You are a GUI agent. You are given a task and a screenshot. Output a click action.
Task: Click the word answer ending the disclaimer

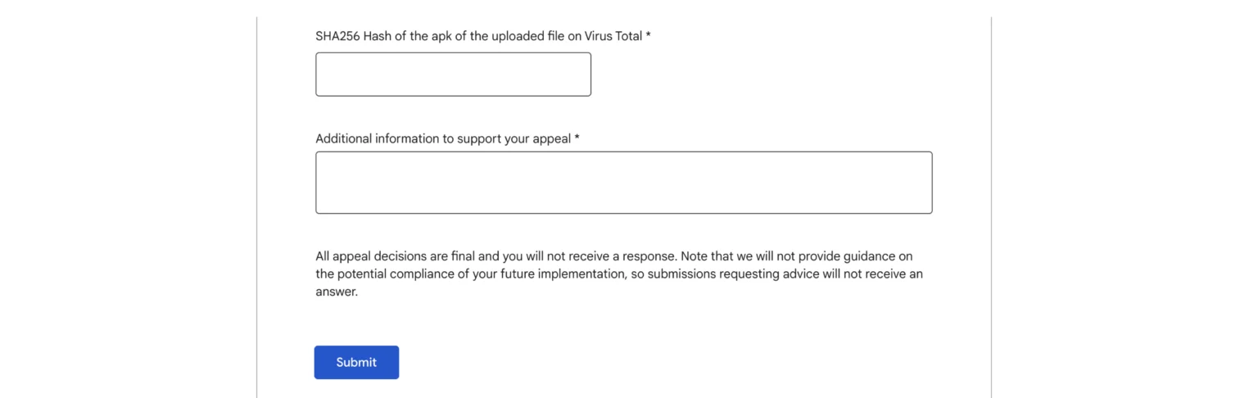pyautogui.click(x=336, y=292)
